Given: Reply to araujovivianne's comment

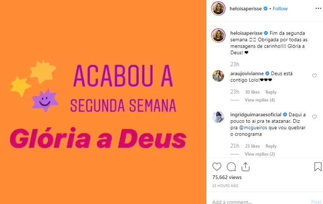Looking at the screenshot, I should click(271, 92).
